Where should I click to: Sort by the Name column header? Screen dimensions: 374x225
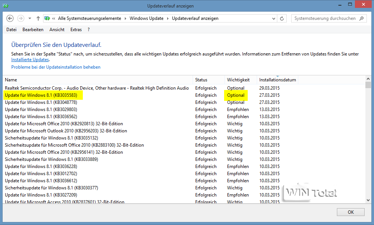click(98, 80)
